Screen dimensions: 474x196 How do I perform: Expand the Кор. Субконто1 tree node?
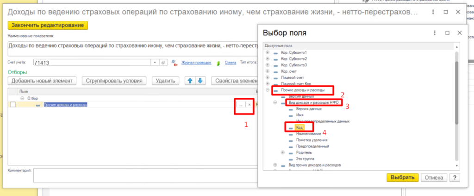[268, 52]
